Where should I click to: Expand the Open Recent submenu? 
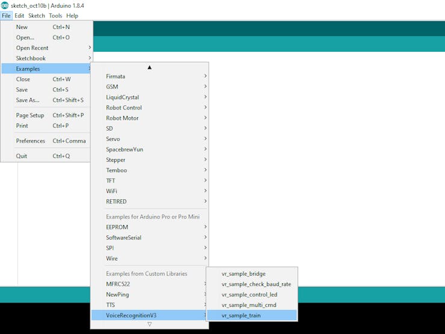(47, 48)
